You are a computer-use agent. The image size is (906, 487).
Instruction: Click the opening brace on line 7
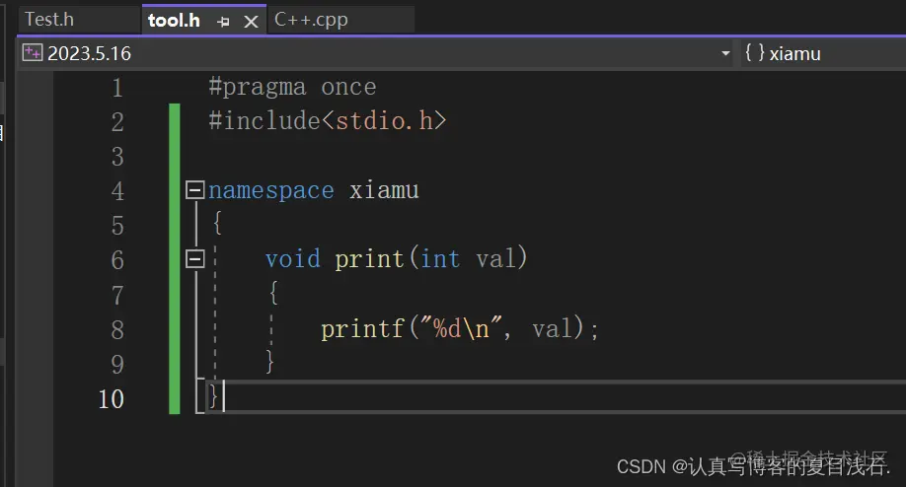coord(274,293)
